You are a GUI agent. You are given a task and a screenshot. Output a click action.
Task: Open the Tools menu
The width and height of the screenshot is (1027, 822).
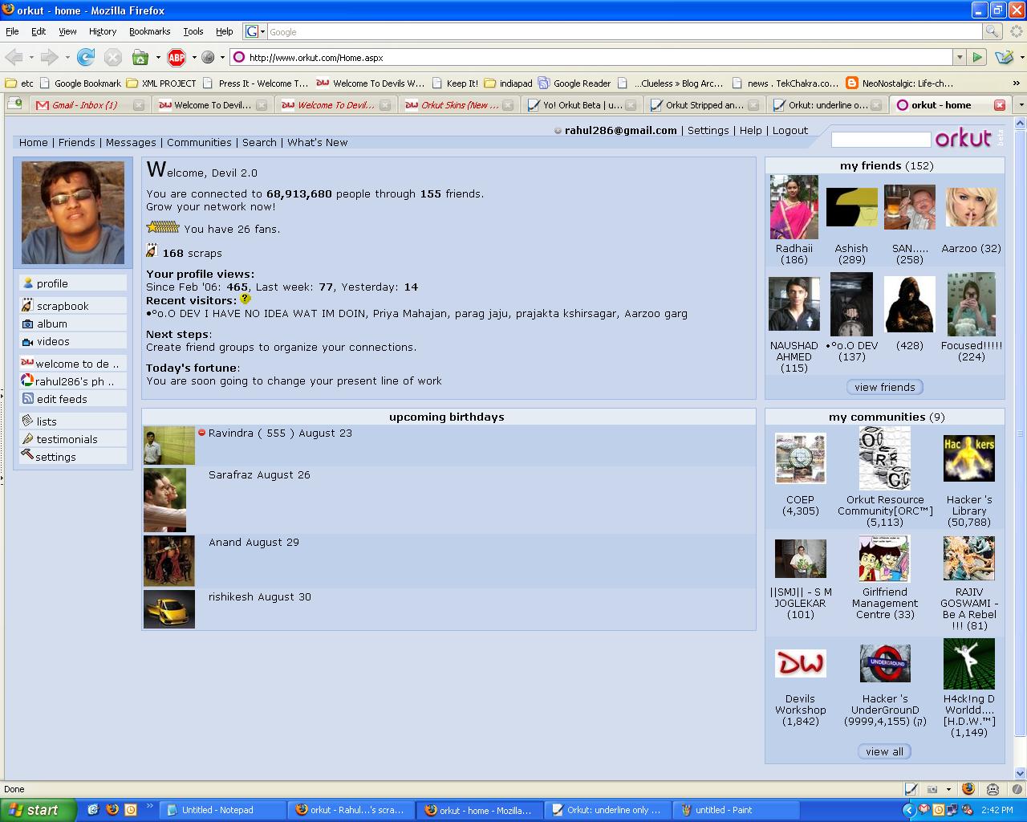(x=193, y=31)
